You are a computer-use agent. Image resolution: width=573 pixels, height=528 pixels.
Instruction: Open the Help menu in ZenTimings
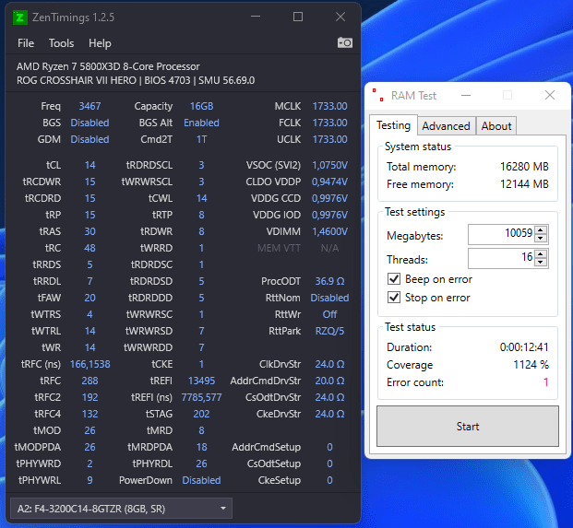(100, 43)
